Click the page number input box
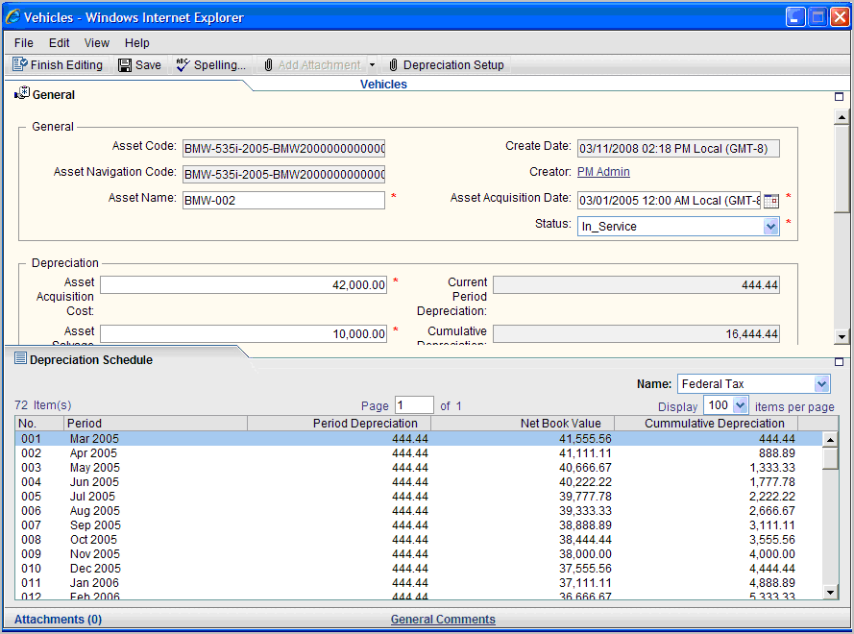 (x=414, y=405)
